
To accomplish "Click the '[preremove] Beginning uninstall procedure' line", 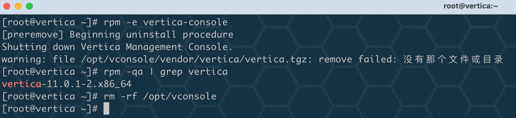I will point(118,35).
